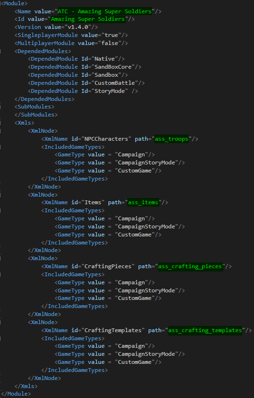Click the closing </Module> tag
This screenshot has height=398, width=254.
pyautogui.click(x=16, y=394)
